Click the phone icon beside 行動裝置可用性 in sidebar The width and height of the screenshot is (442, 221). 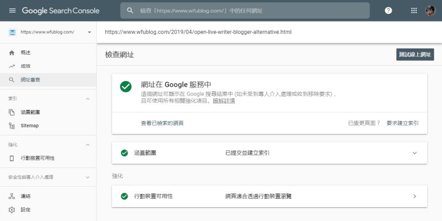click(12, 159)
